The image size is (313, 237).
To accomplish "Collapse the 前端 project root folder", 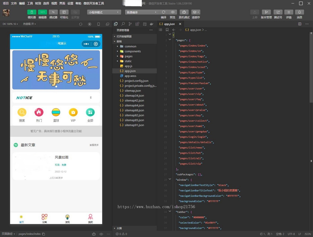I will coord(135,41).
